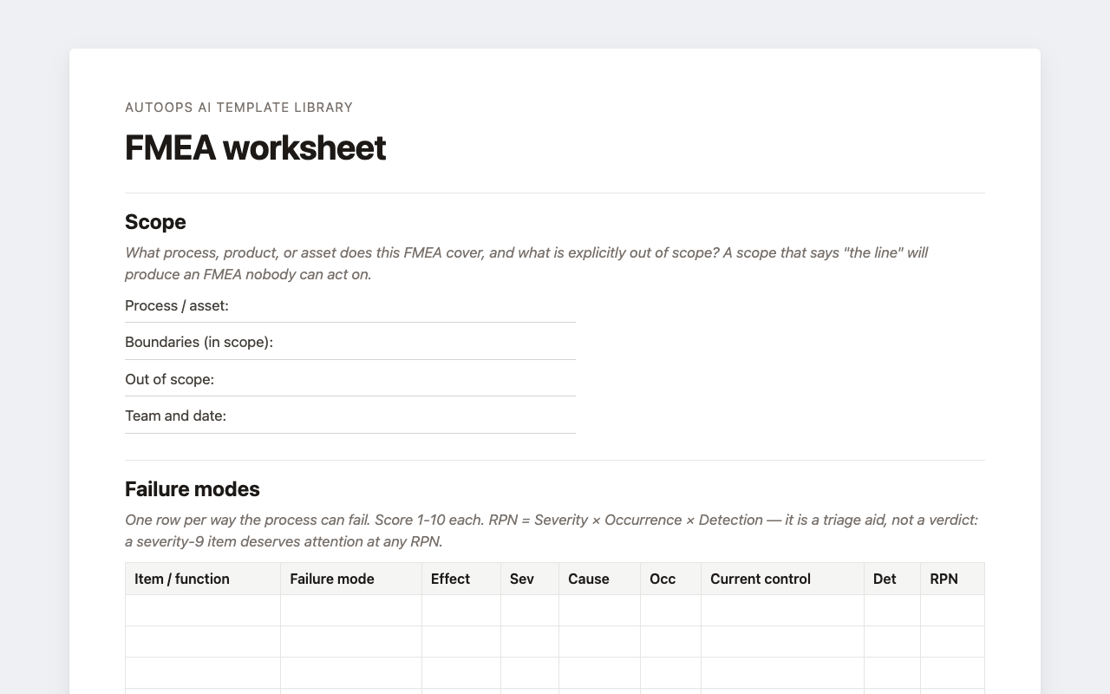Click the Boundaries (in scope) field
Screen dimensions: 1110x694
click(350, 343)
